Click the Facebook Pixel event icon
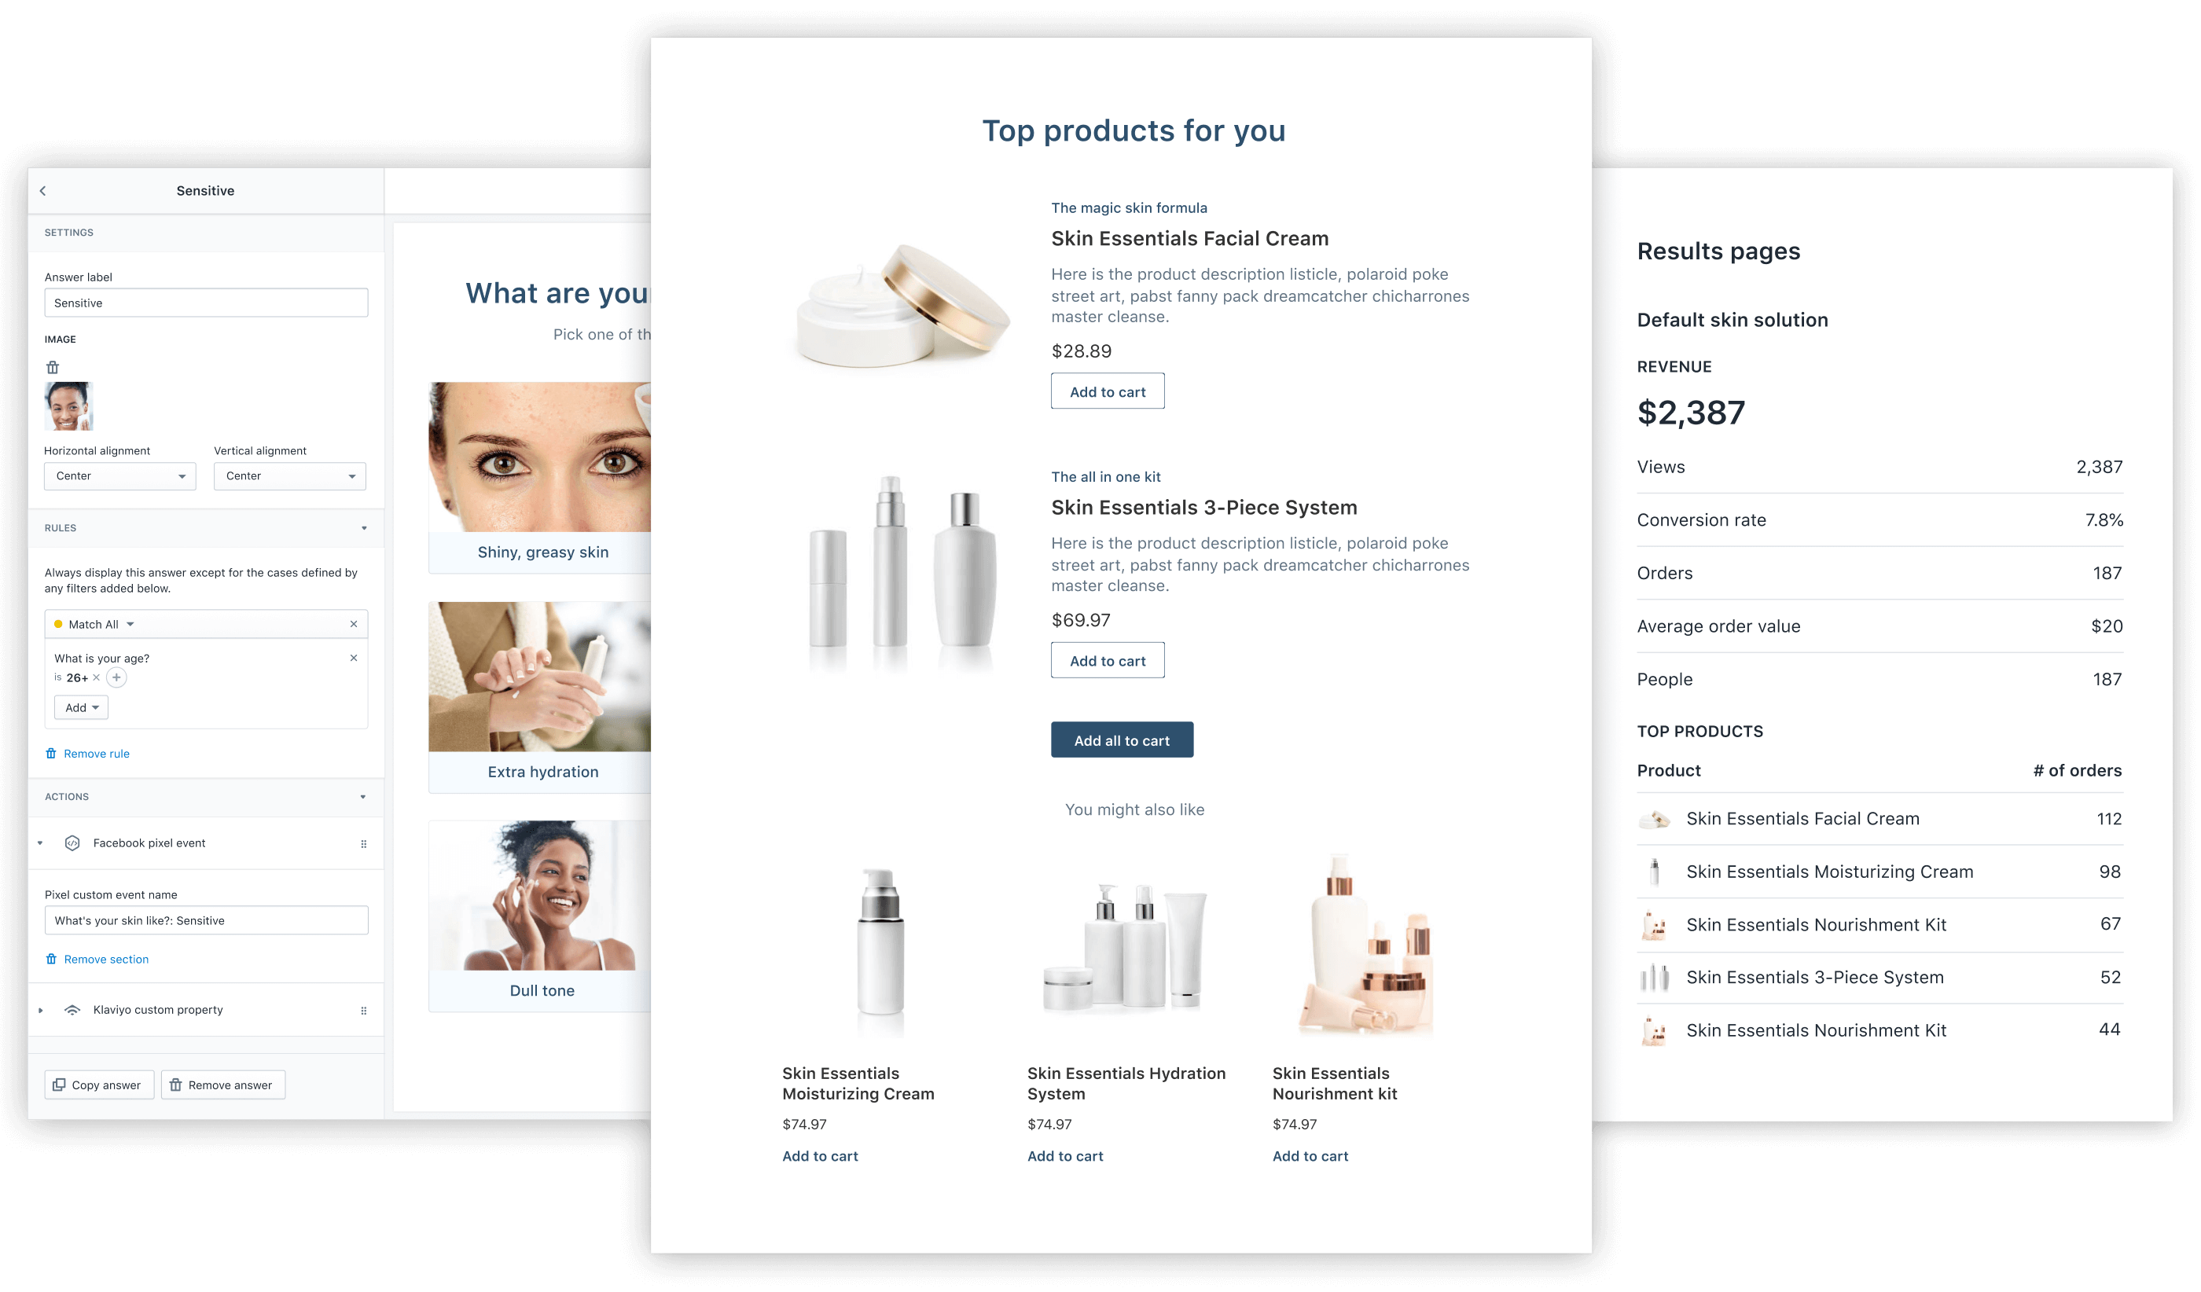Screen dimensions: 2201x1292 pos(71,843)
